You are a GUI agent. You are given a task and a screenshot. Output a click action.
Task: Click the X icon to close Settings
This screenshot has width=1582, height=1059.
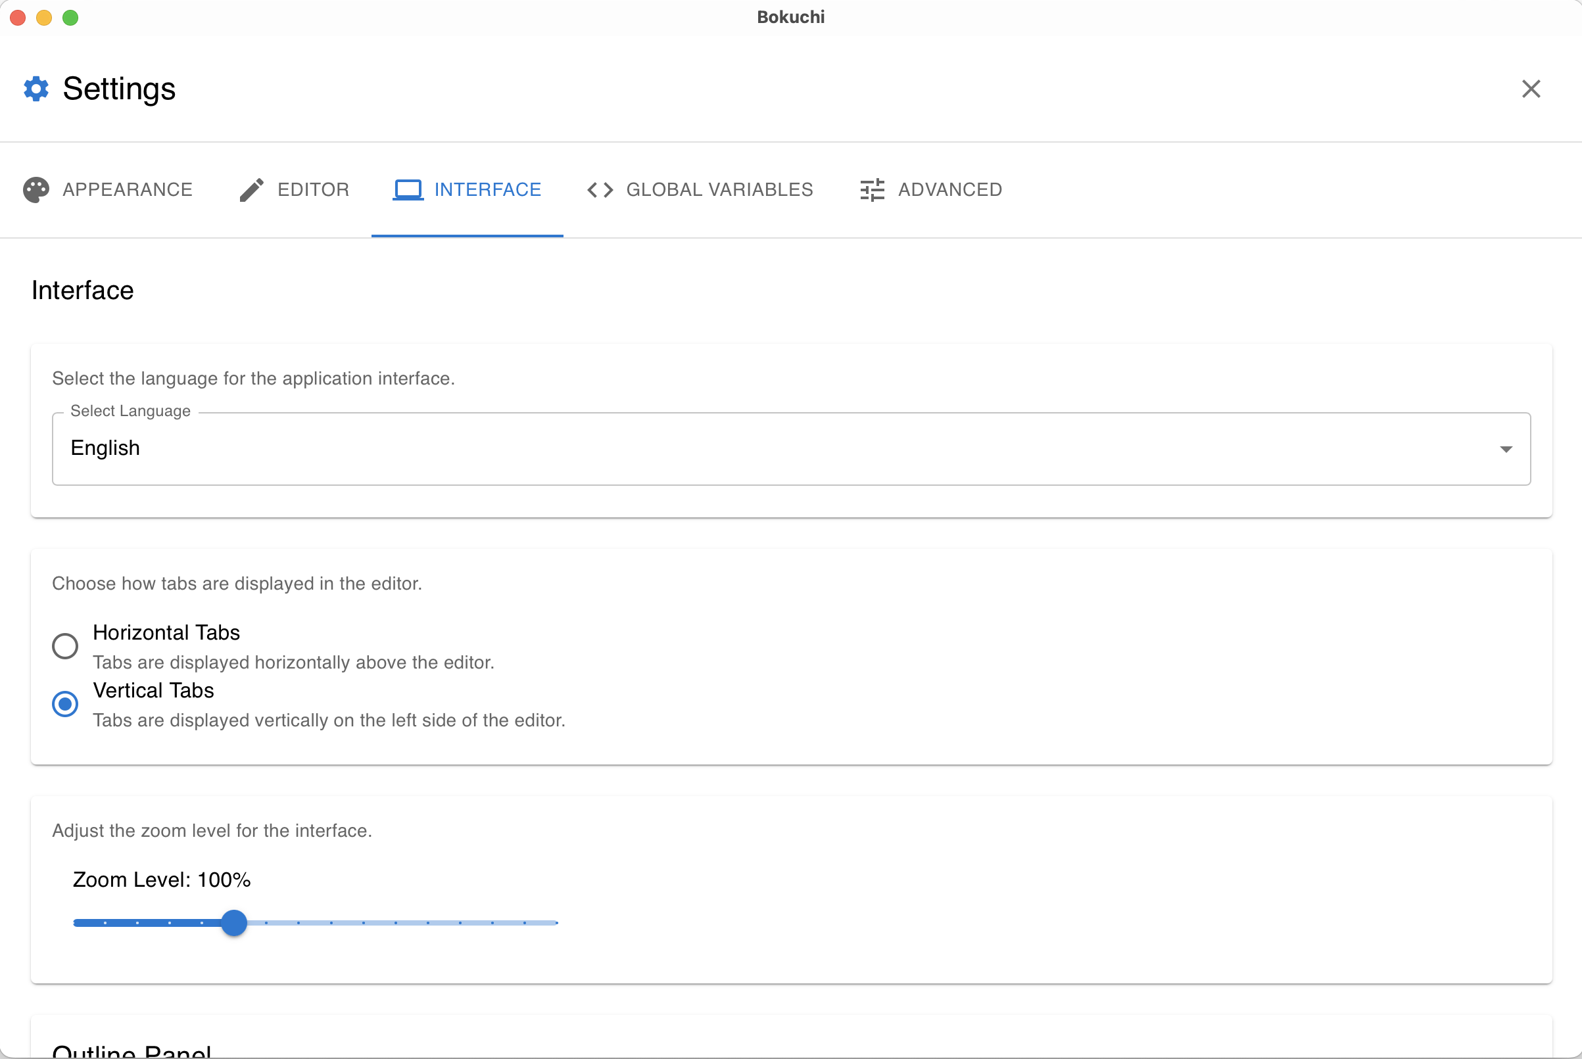tap(1531, 89)
